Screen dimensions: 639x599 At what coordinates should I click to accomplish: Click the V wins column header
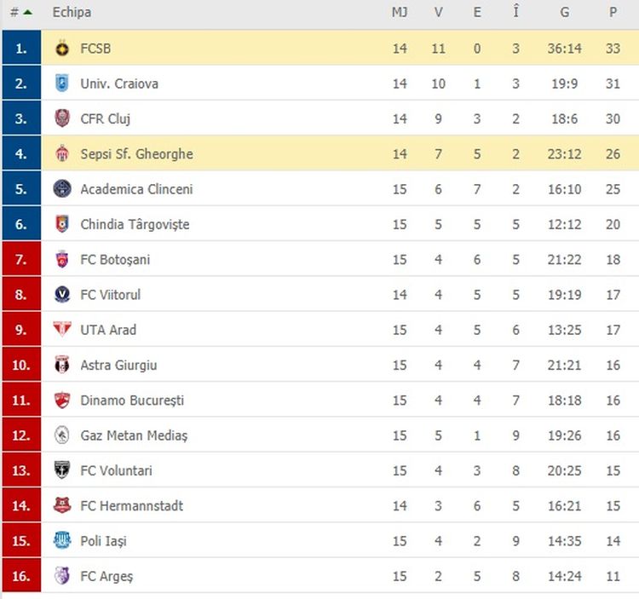439,13
